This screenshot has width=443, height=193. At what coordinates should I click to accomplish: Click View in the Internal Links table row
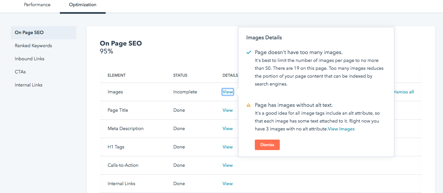coord(228,183)
